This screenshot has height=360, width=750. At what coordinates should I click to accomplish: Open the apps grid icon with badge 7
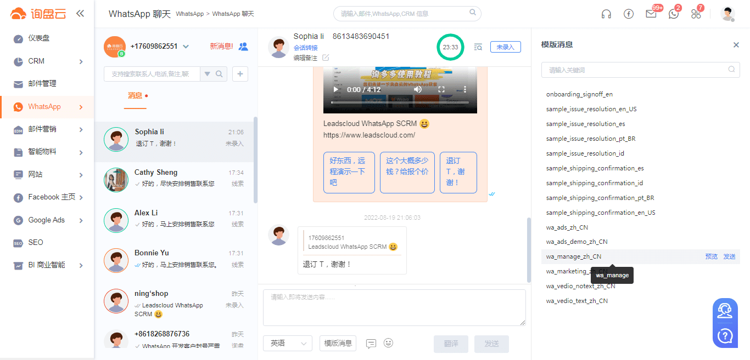tap(696, 14)
